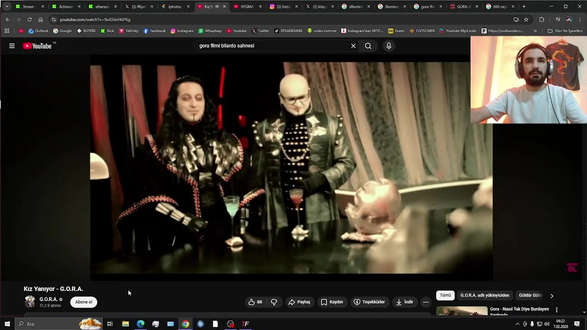587x330 pixels.
Task: Click install app icon in address bar
Action: (x=516, y=20)
